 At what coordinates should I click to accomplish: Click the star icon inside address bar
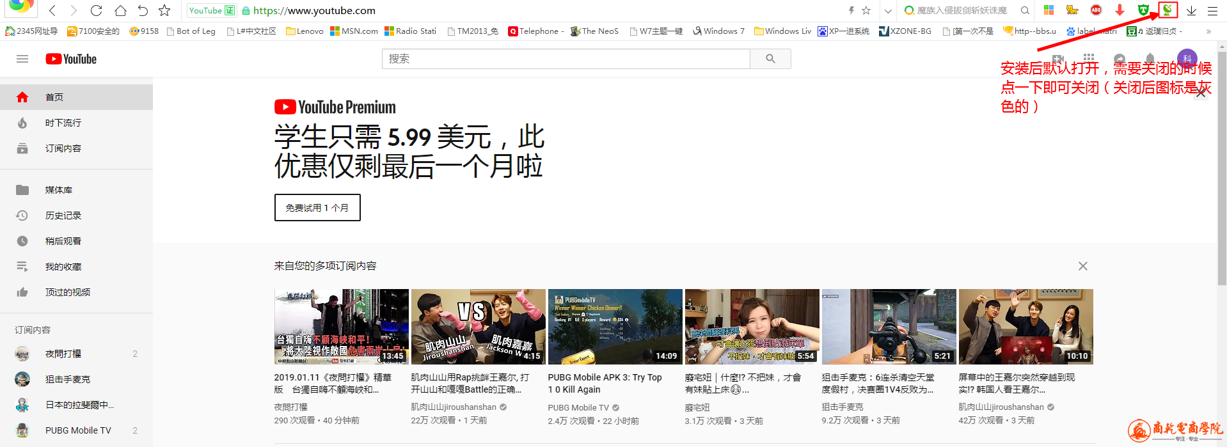click(866, 10)
